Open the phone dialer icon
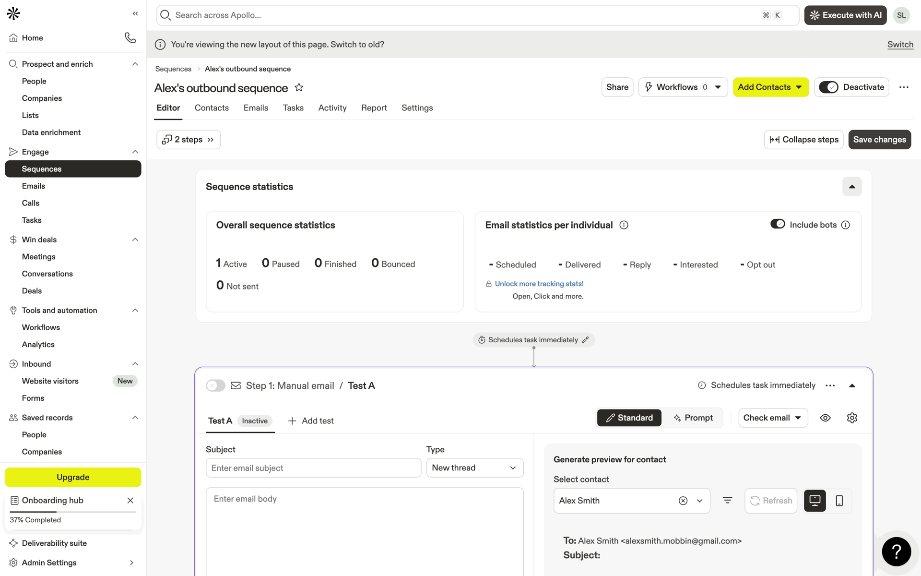921x576 pixels. point(130,37)
